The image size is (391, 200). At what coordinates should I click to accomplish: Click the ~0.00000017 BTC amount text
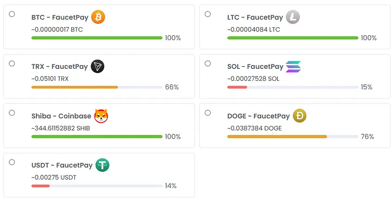[x=57, y=30]
